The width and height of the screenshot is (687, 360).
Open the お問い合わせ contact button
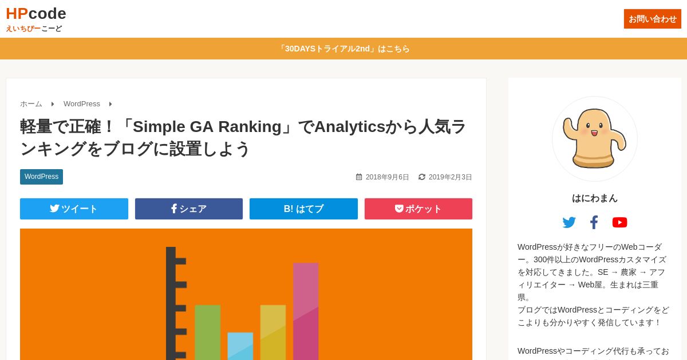(x=653, y=19)
